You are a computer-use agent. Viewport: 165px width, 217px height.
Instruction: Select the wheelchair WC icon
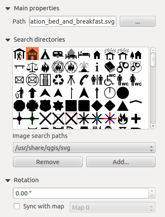tap(110, 79)
